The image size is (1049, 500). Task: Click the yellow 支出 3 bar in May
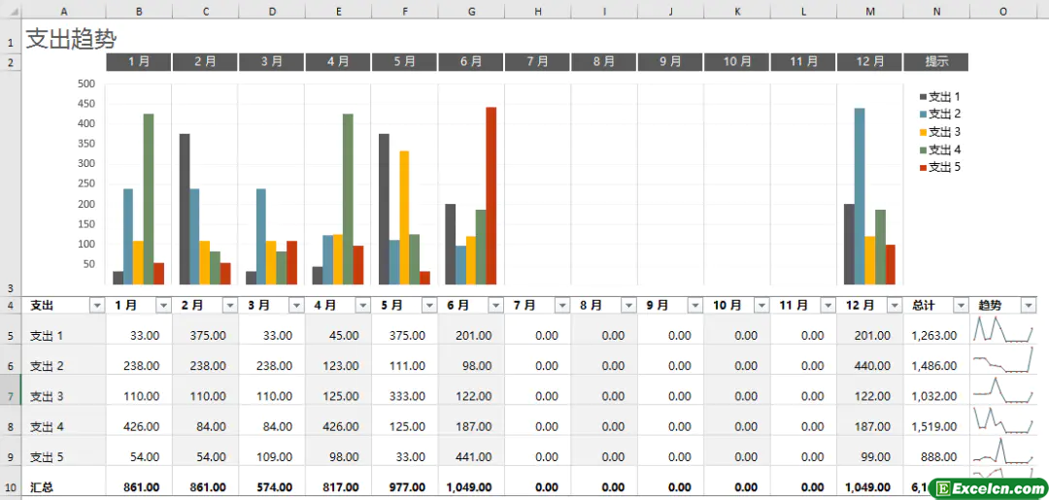point(404,217)
